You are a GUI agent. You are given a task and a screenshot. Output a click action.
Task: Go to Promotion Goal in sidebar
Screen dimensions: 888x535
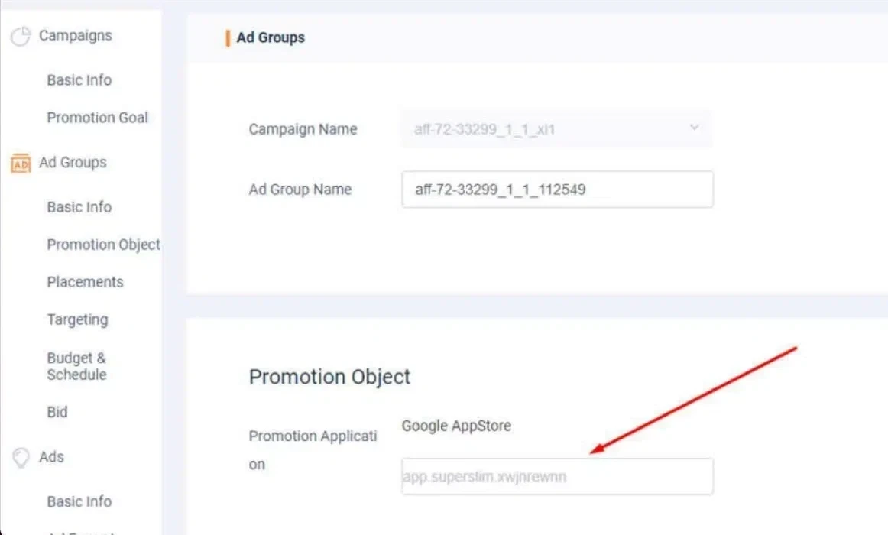[97, 117]
